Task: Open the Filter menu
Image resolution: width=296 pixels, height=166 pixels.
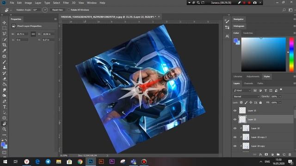Action: tap(66, 3)
